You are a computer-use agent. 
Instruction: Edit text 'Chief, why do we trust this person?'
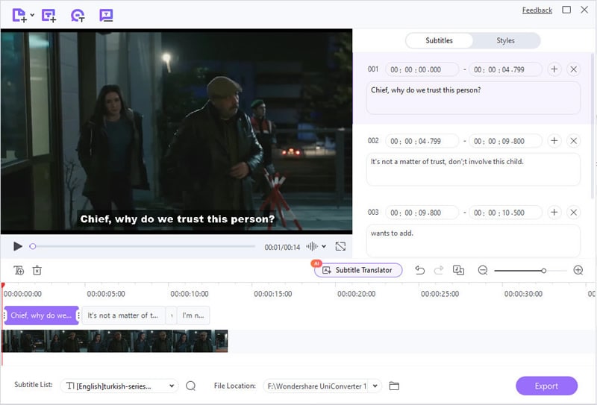pos(473,98)
